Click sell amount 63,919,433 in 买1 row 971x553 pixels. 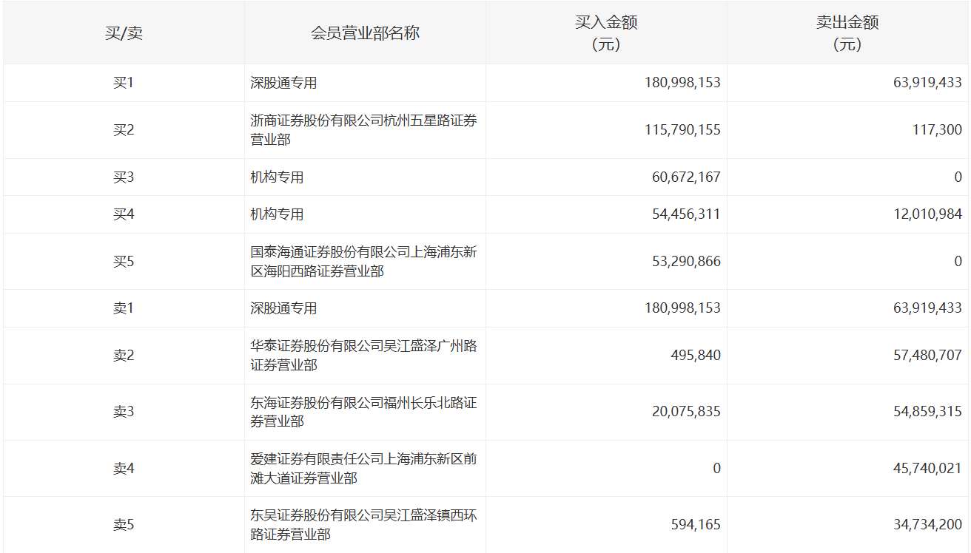tap(927, 83)
